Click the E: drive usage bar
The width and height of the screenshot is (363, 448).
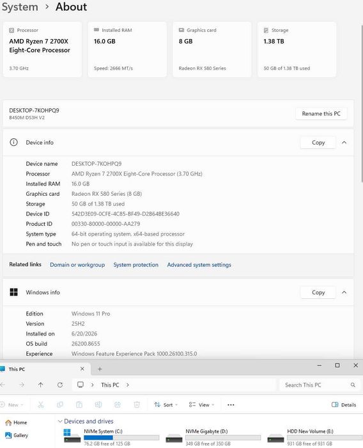(325, 437)
